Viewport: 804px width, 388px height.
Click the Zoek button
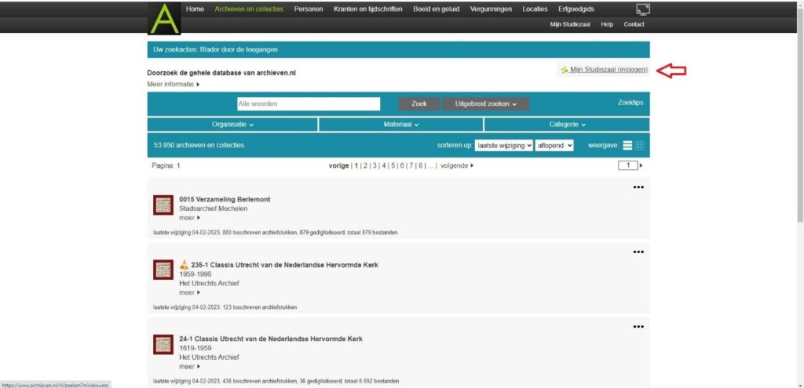(419, 104)
